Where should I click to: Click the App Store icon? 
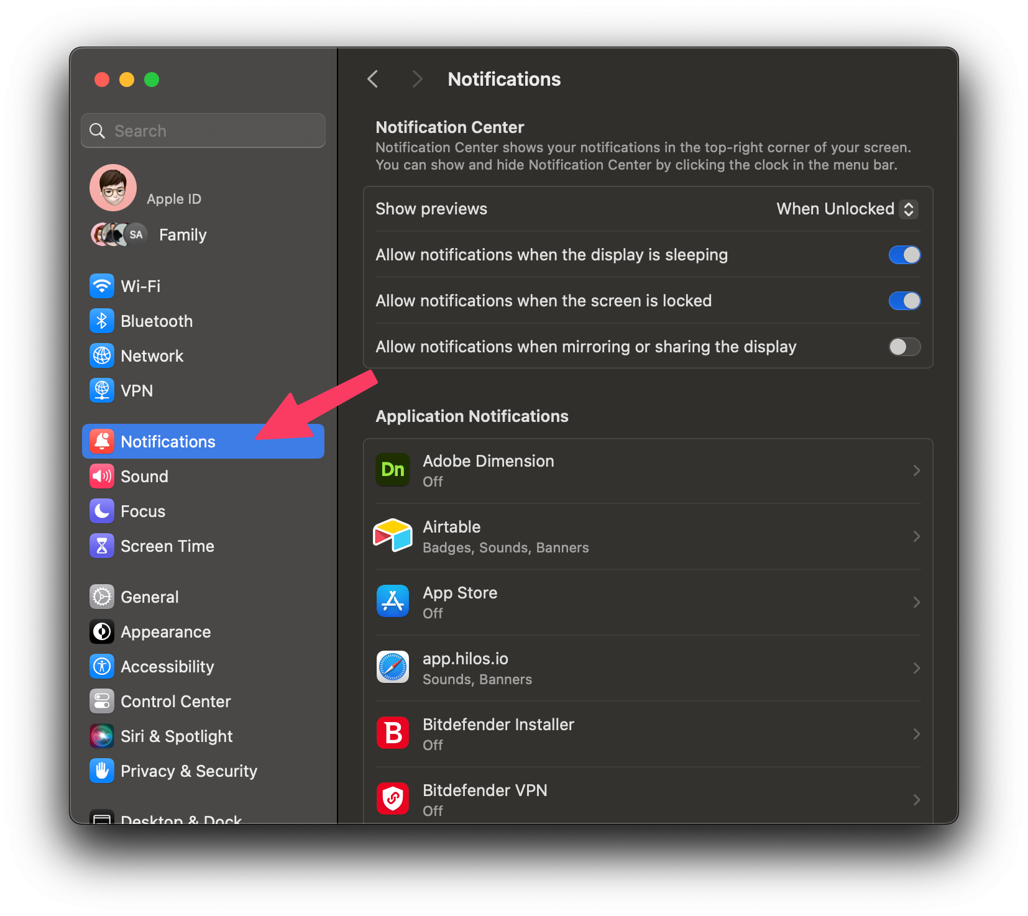(x=392, y=601)
